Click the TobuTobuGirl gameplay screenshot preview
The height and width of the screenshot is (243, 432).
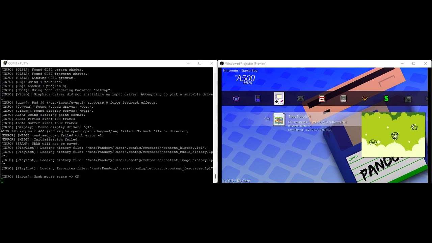point(394,135)
